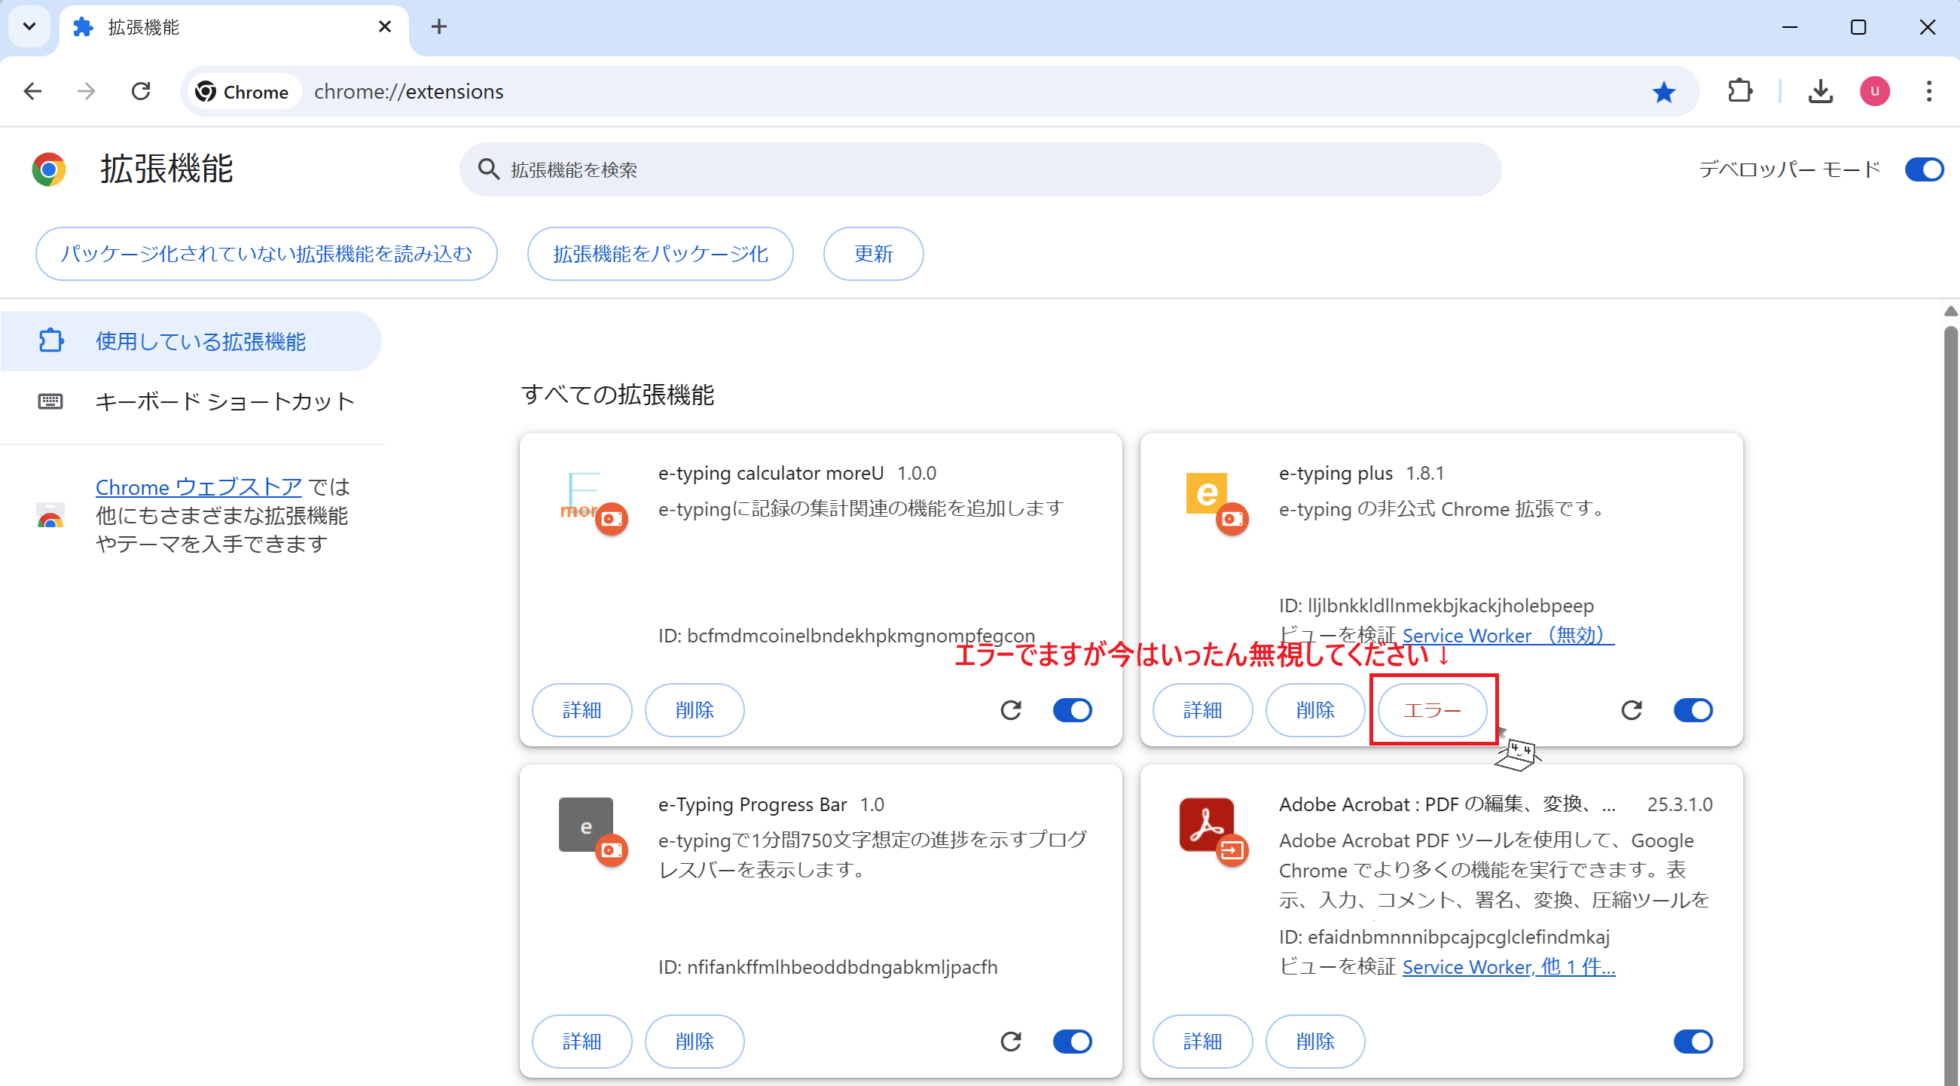Click 削除 for e-typing plus
Screen dimensions: 1960x1086
tap(1314, 709)
